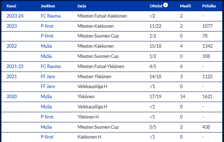This screenshot has width=224, height=142.
Task: Open MuSa team in Miesten Kakkonen row
Action: tap(46, 46)
